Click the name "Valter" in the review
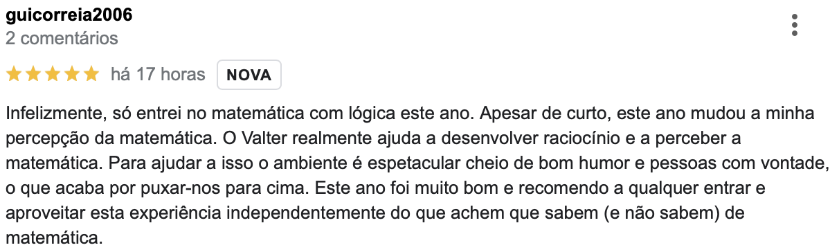The image size is (839, 252). tap(252, 138)
